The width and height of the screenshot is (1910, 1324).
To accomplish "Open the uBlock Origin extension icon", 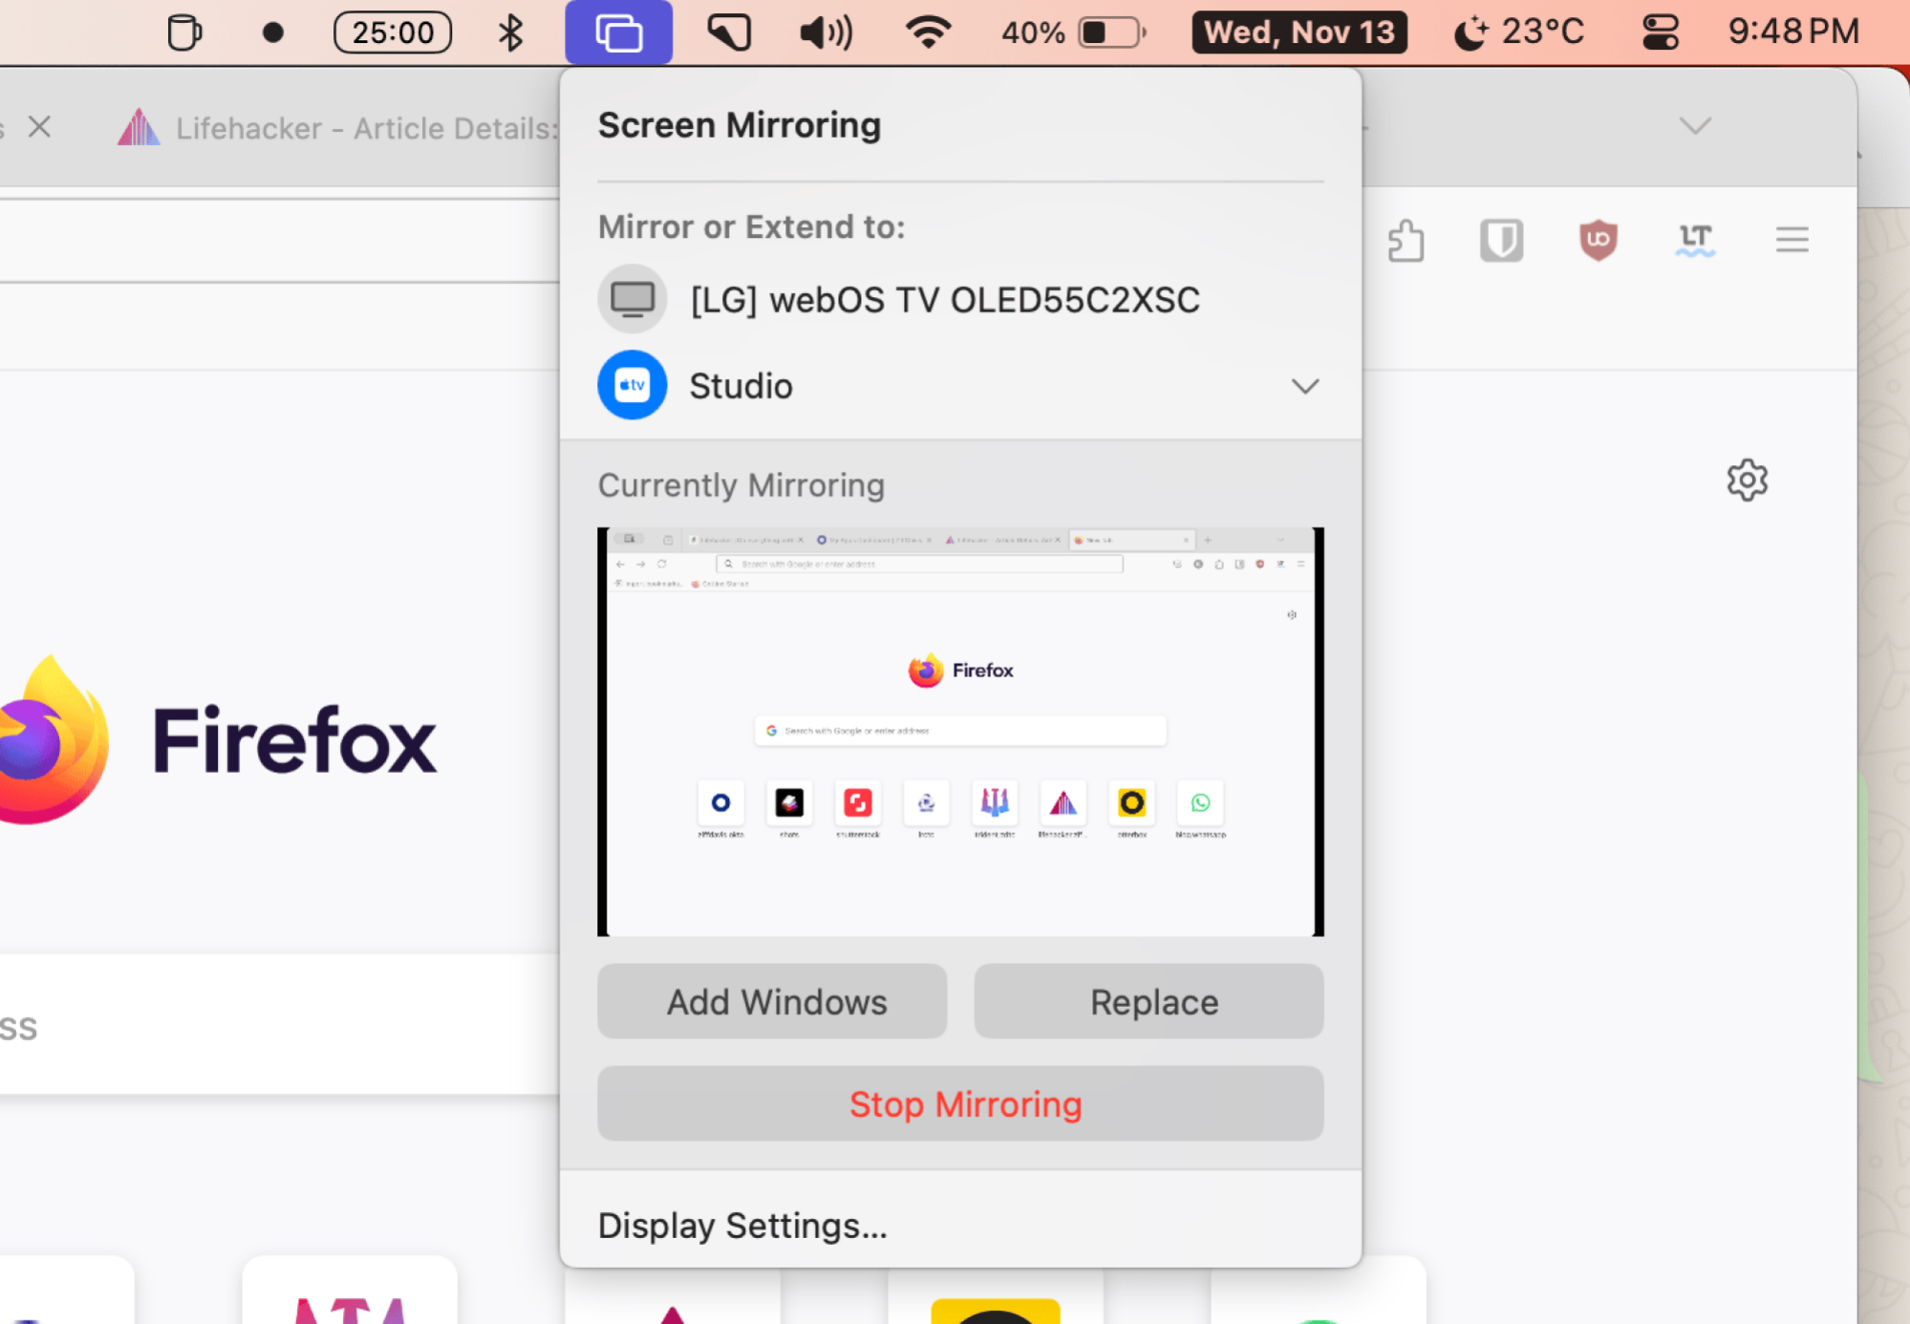I will tap(1598, 240).
